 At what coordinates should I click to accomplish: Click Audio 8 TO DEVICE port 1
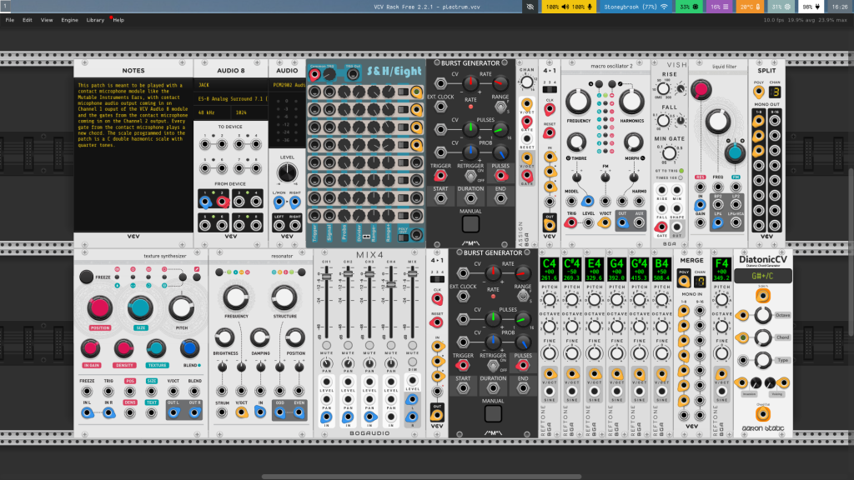205,145
